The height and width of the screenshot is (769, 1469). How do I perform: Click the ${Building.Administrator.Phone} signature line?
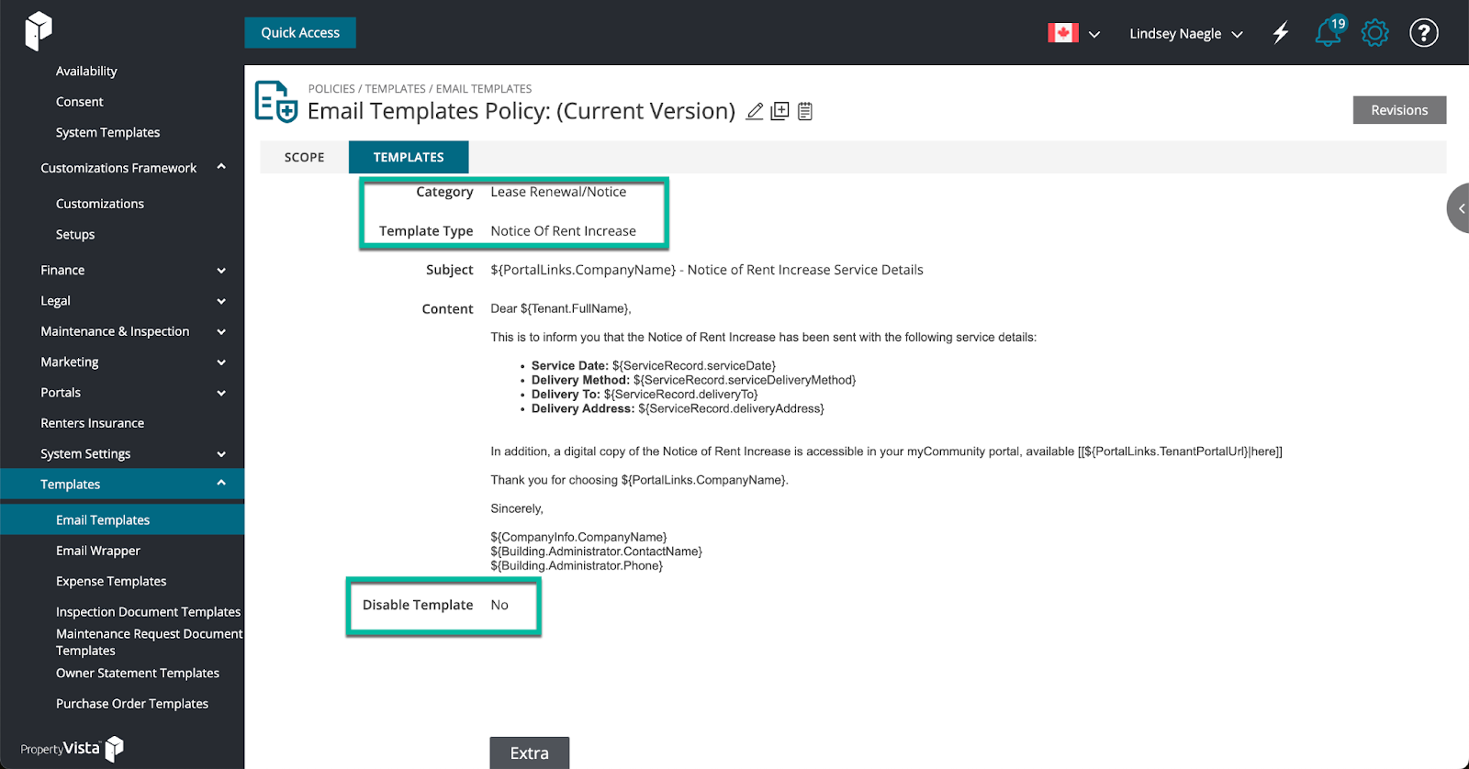point(577,565)
